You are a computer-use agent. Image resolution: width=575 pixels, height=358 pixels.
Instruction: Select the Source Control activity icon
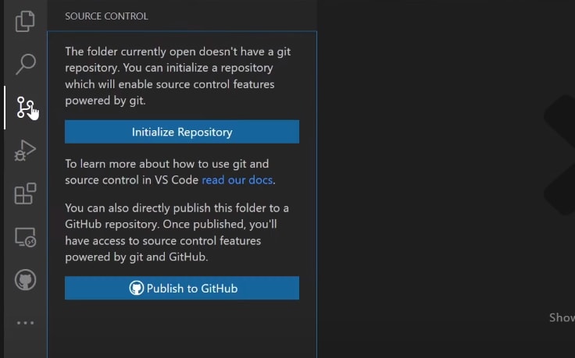pyautogui.click(x=25, y=108)
